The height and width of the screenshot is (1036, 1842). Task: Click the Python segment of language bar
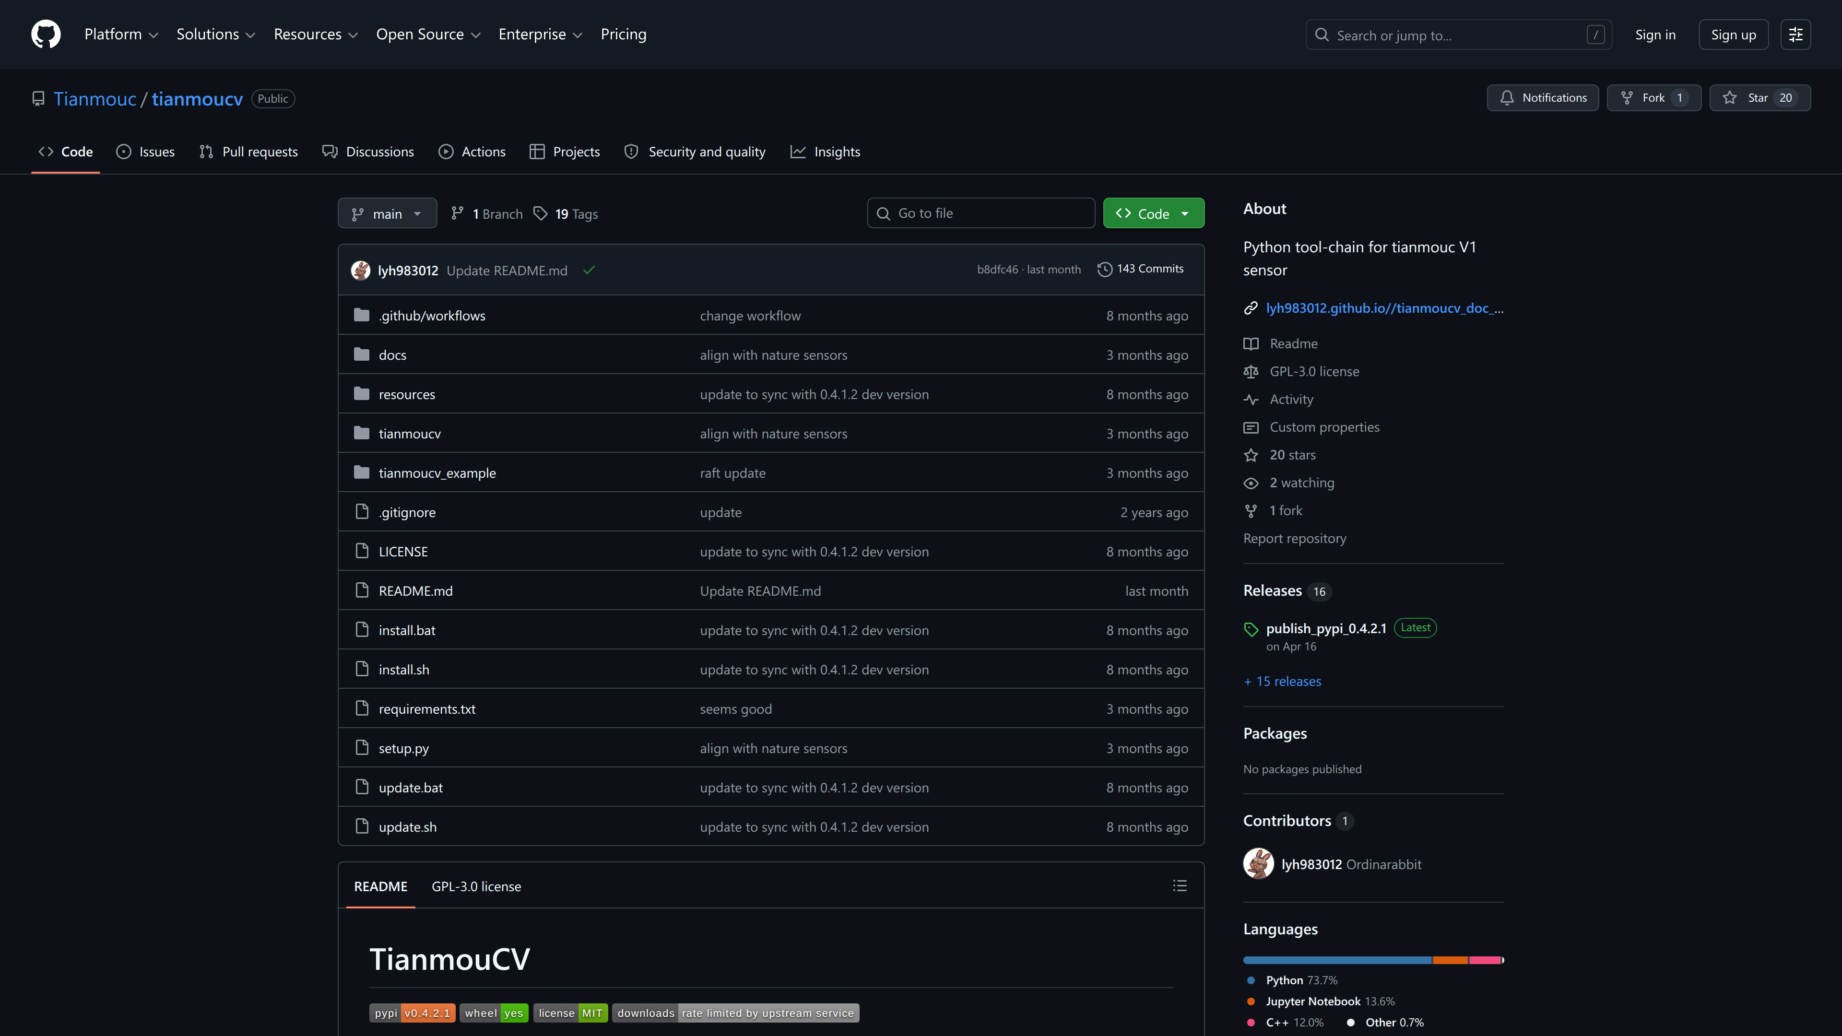1337,960
